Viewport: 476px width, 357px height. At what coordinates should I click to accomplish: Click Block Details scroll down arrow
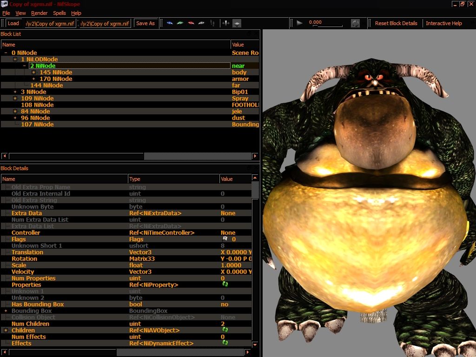(x=255, y=344)
